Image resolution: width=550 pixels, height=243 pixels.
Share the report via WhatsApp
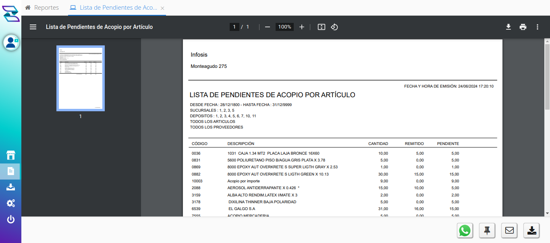[465, 231]
